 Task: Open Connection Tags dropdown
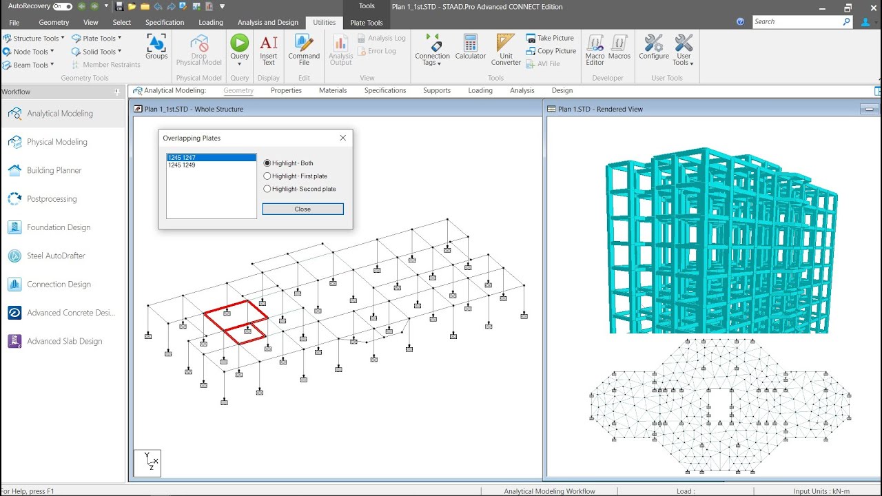click(x=432, y=50)
